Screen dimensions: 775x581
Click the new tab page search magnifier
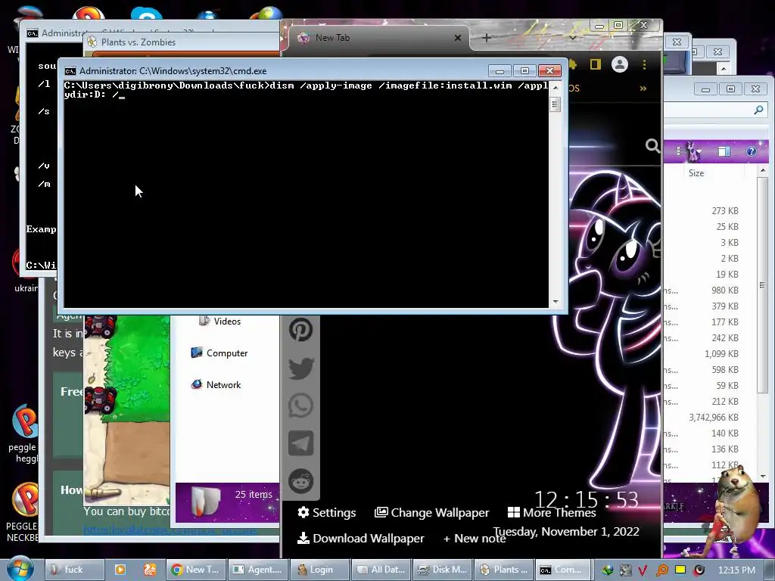(652, 145)
